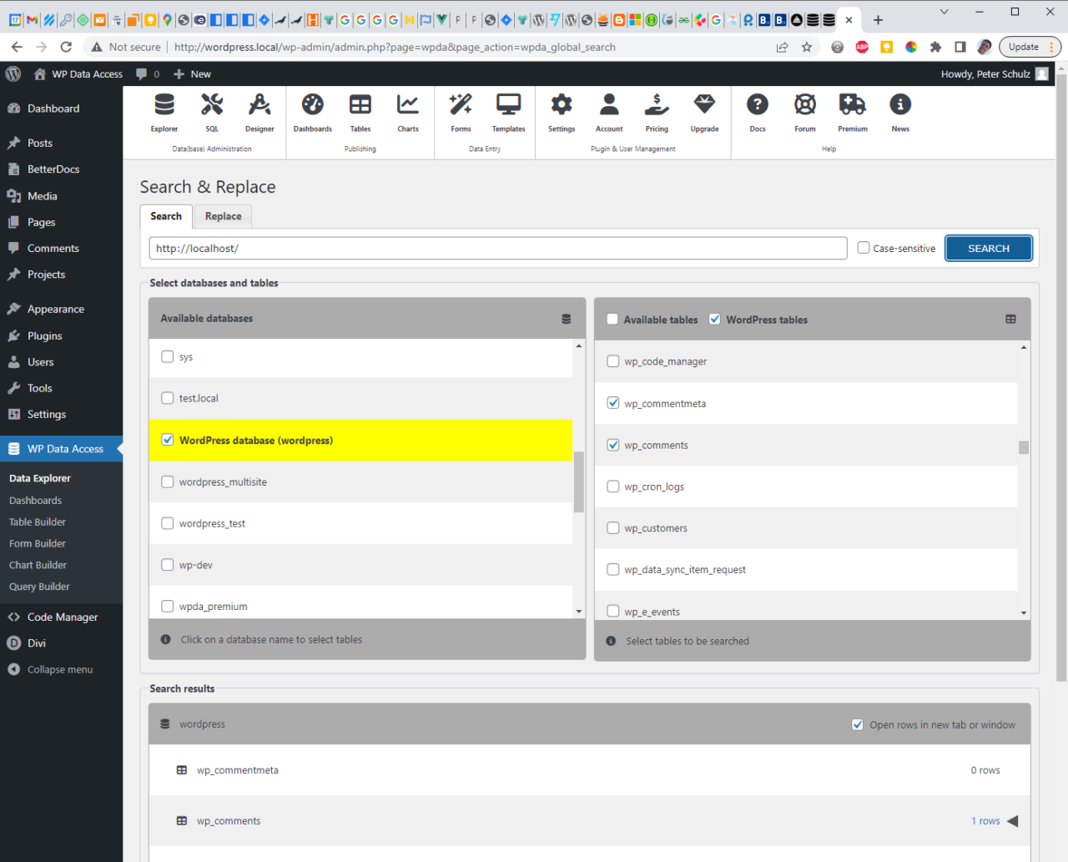Open the Templates monitor icon
This screenshot has height=862, width=1068.
(x=508, y=105)
